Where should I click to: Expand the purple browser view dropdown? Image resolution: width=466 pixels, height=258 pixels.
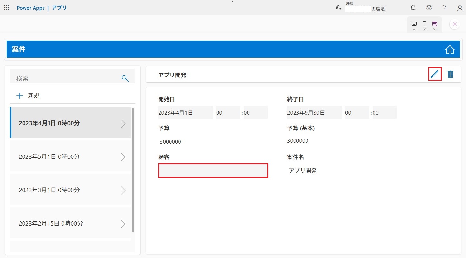(x=435, y=25)
